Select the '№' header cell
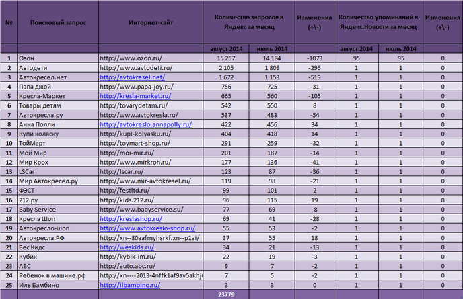This screenshot has width=463, height=299. [x=9, y=22]
